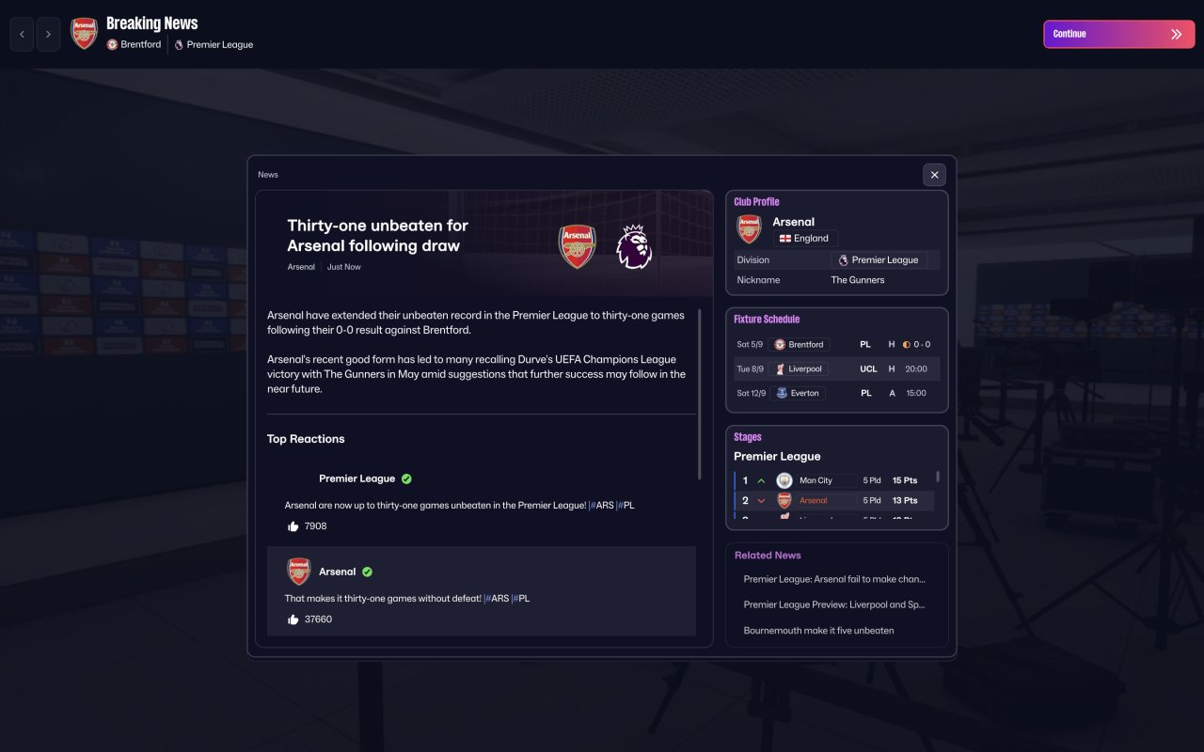Screen dimensions: 1204x752
Task: Open the Brentford link in header
Action: coord(134,44)
